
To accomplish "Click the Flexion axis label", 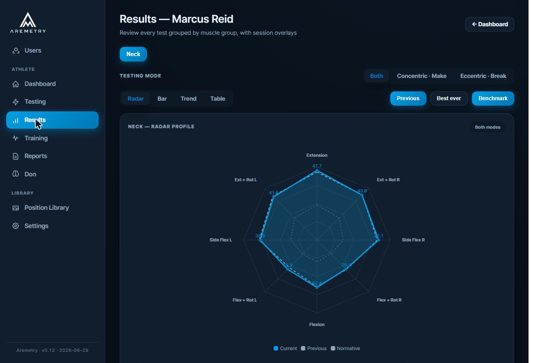I will tap(317, 325).
